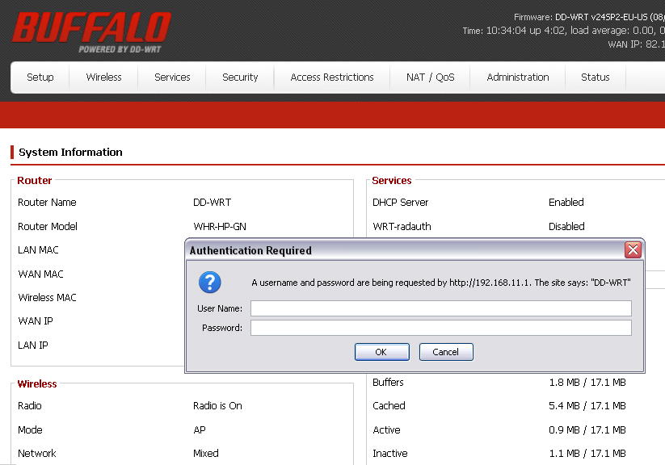Click the WRT-radauth label

(x=402, y=226)
